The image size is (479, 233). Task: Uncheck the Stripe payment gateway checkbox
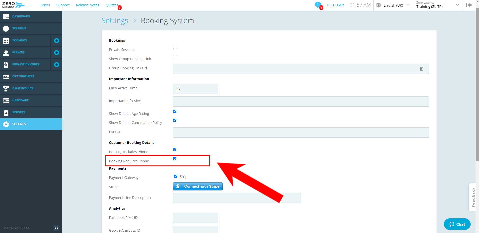pos(176,176)
